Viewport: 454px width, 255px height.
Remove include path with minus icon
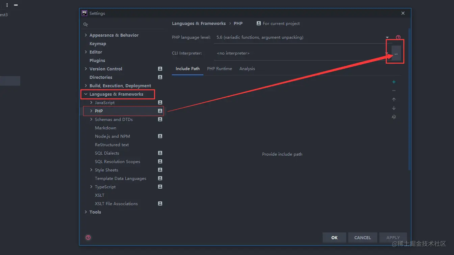394,91
